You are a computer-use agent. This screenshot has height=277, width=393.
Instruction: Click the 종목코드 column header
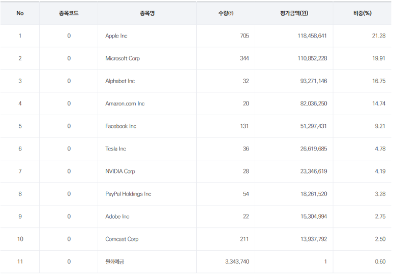click(69, 13)
